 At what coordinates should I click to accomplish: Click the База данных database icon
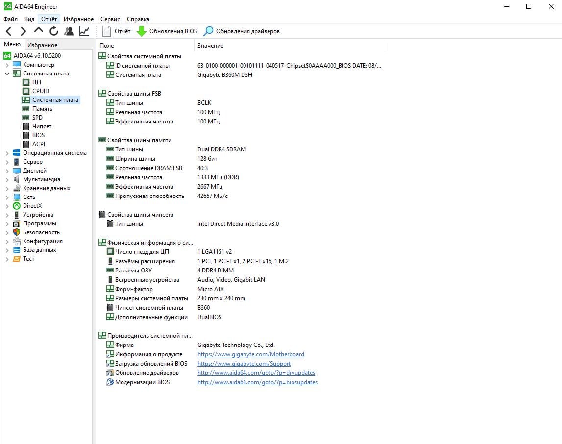(x=17, y=250)
